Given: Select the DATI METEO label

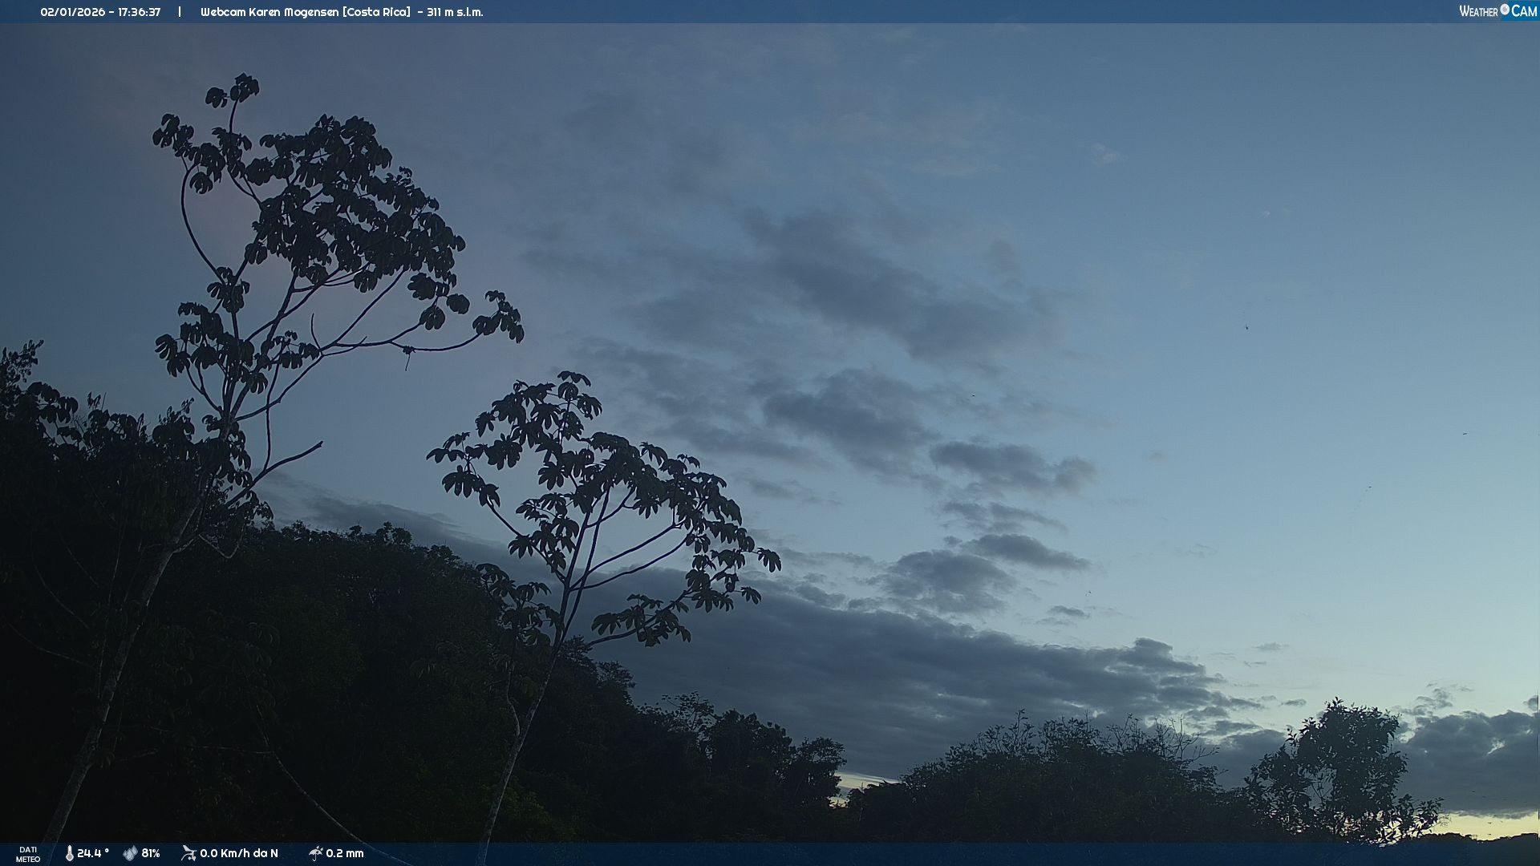Looking at the screenshot, I should (28, 854).
